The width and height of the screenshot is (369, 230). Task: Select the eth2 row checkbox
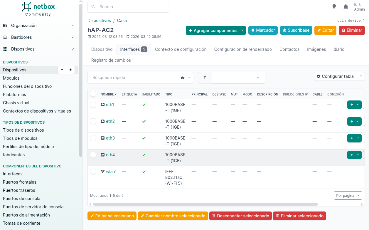93,121
